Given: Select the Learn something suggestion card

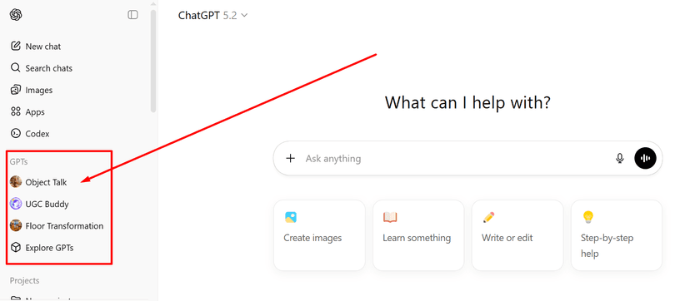Looking at the screenshot, I should pyautogui.click(x=418, y=235).
